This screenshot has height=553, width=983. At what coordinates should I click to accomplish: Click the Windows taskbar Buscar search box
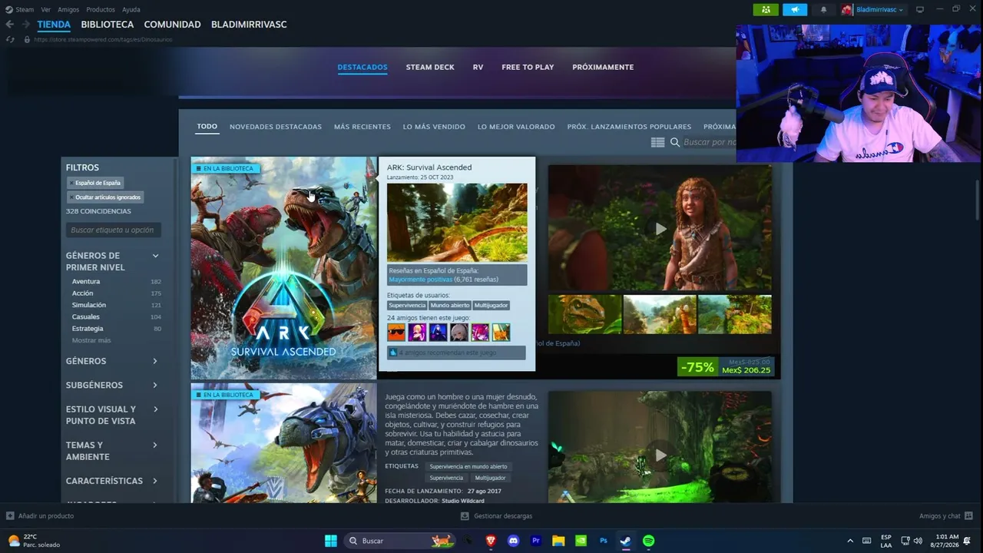398,541
